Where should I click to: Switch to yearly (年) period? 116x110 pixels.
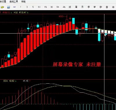[95, 7]
